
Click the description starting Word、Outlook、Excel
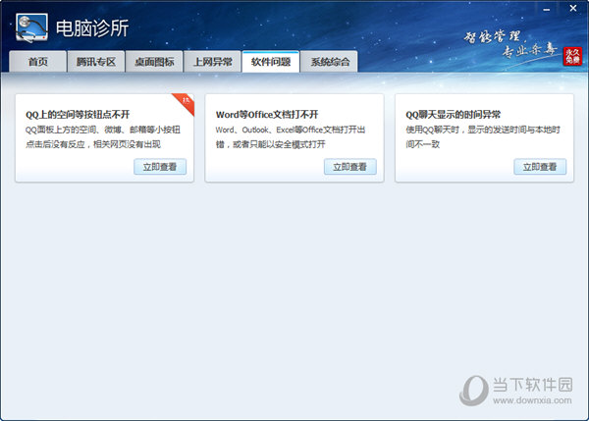tap(291, 136)
